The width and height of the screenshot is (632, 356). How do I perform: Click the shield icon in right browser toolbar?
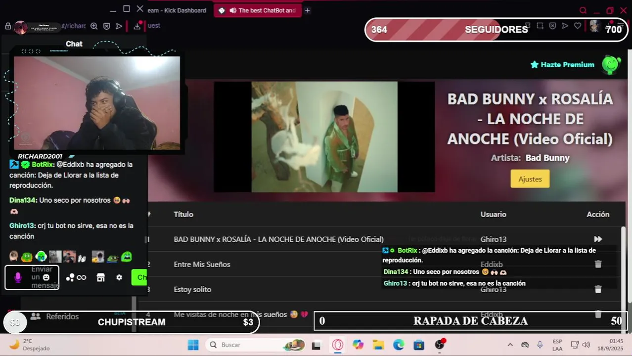(552, 26)
